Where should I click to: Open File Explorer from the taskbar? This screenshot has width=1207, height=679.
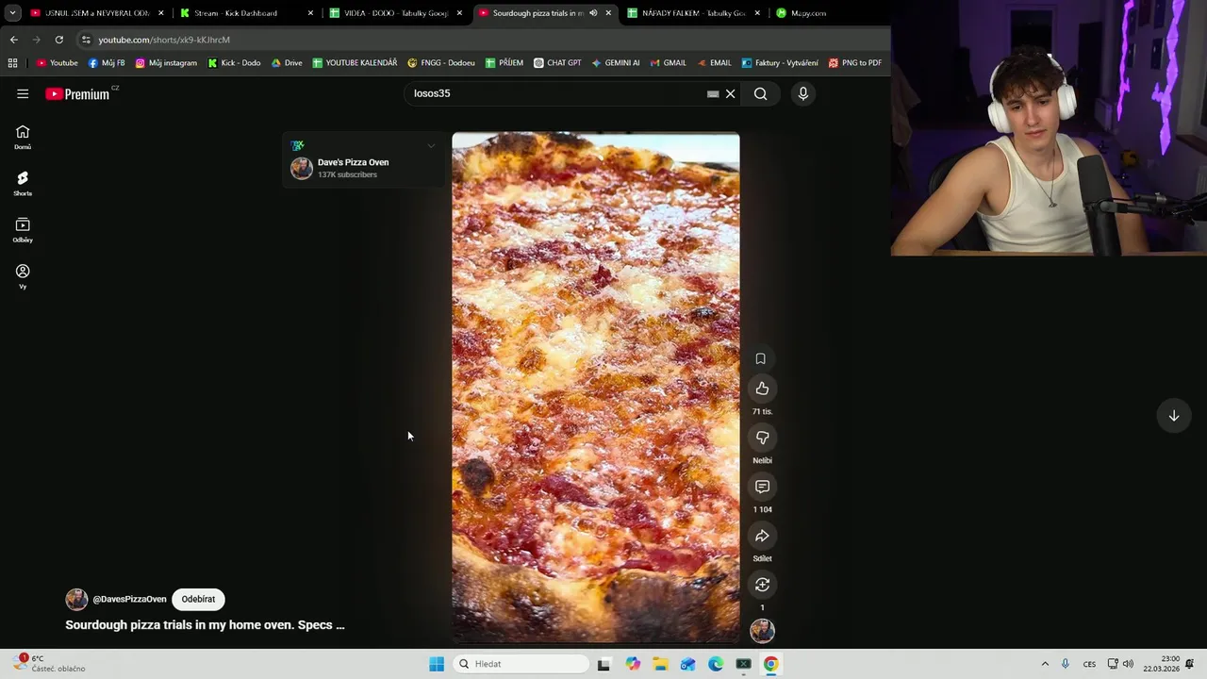pyautogui.click(x=660, y=664)
